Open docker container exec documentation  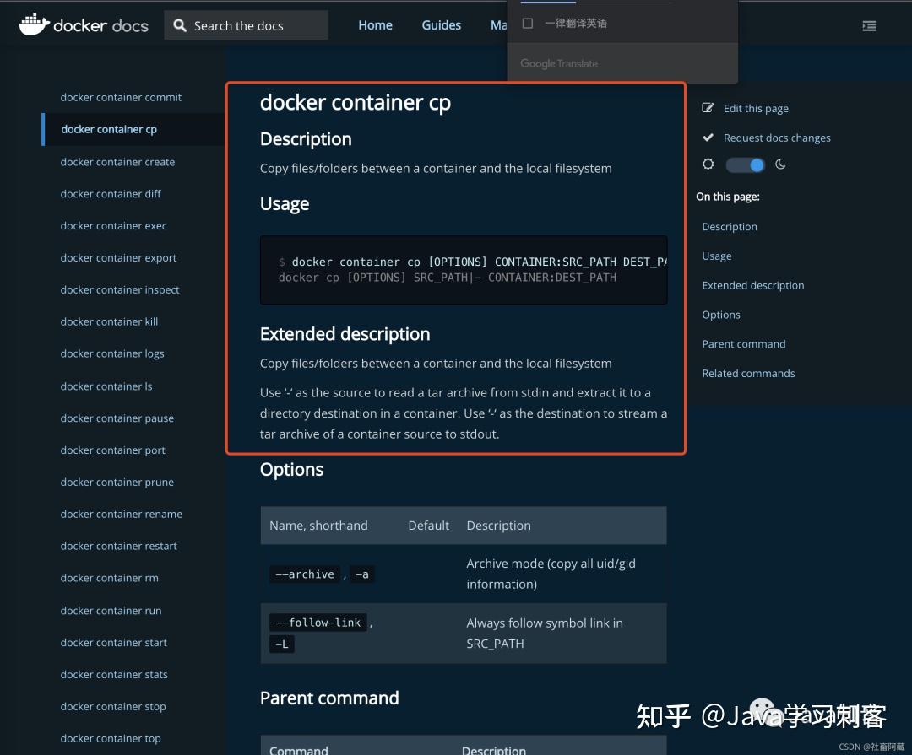[x=113, y=225]
